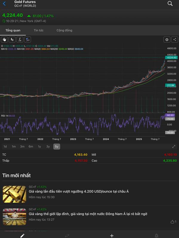Share the chart with share icon

click(x=174, y=40)
